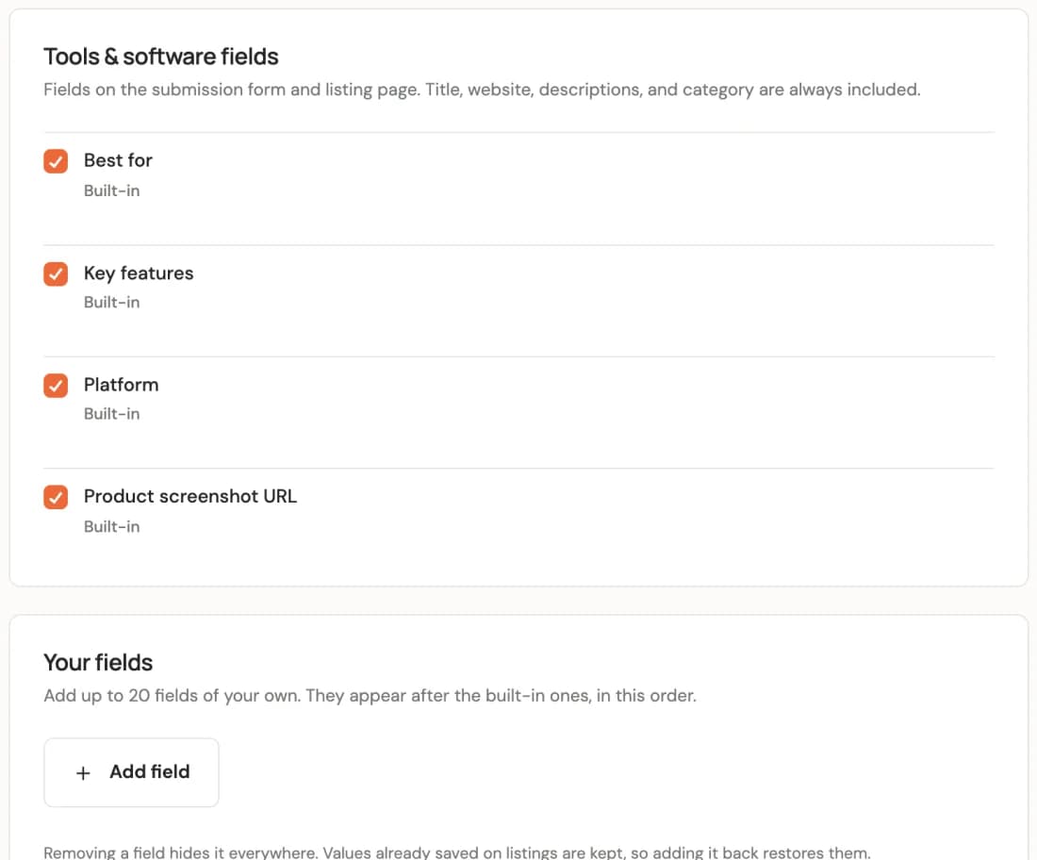The width and height of the screenshot is (1037, 860).
Task: Click the Add field button
Action: (x=131, y=772)
